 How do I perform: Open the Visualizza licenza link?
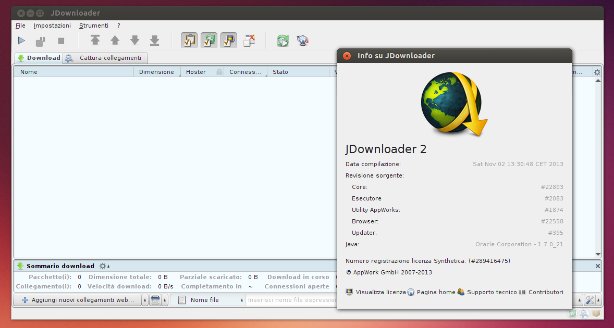point(380,292)
